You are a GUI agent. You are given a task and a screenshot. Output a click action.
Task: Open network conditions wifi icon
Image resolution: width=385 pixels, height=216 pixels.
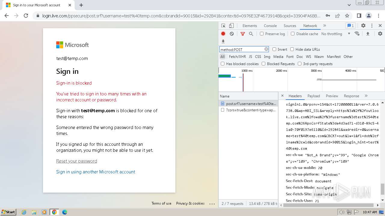[x=357, y=34]
